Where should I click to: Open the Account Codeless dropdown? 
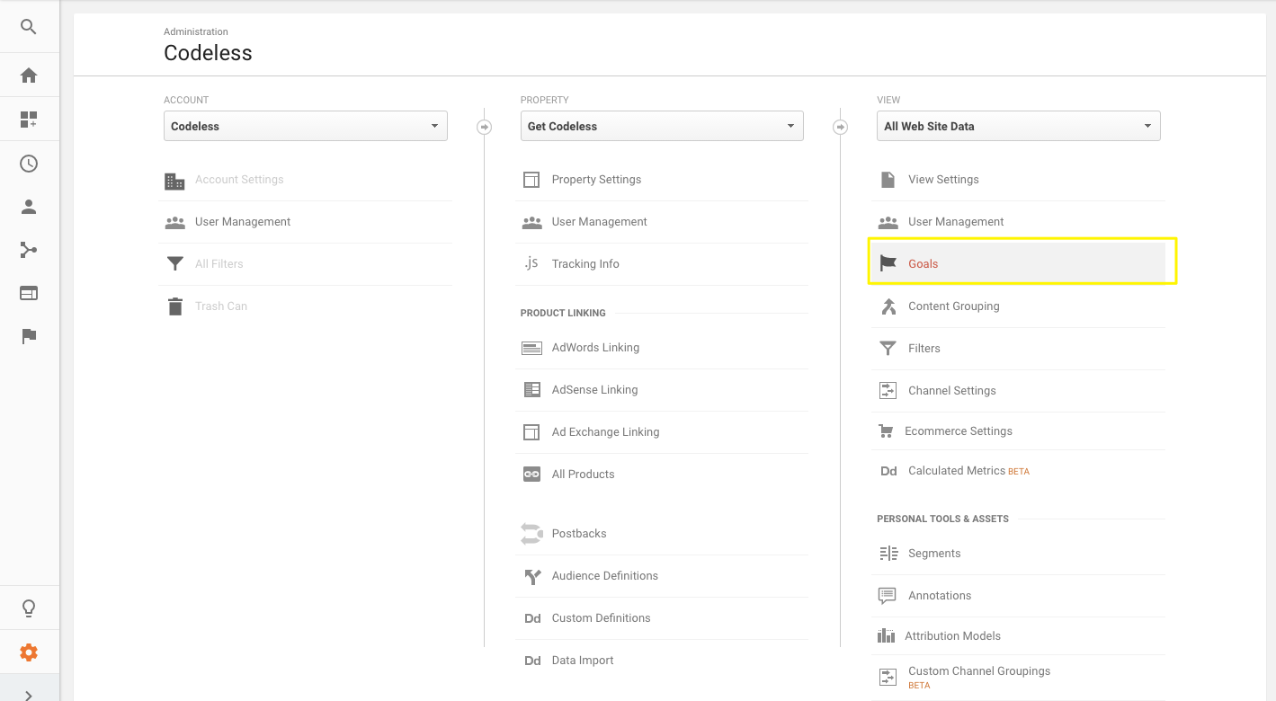click(x=306, y=126)
